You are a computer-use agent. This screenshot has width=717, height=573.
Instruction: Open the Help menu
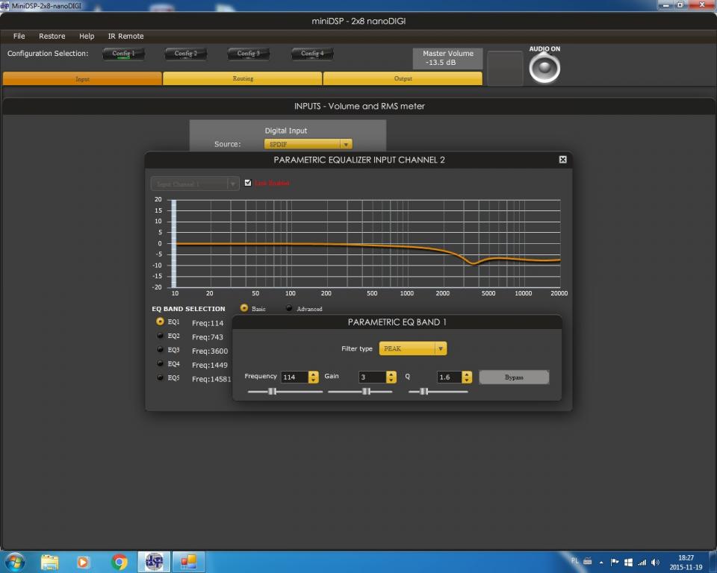click(x=87, y=36)
